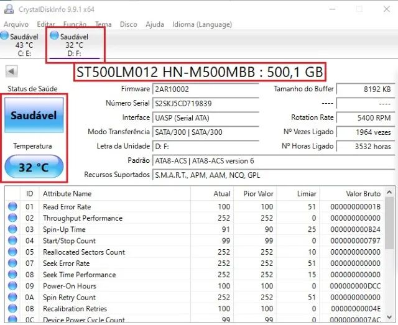Screen dimensions: 398x325
Task: Click the Pior Valor column header
Action: tap(255, 194)
